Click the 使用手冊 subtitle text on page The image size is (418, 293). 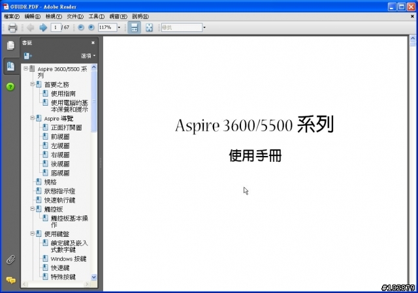point(255,155)
